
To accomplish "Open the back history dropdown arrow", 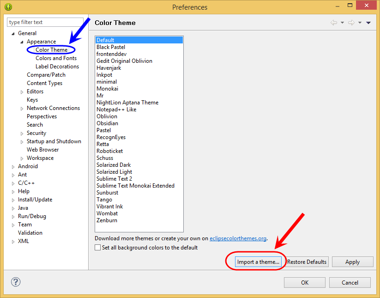I will pyautogui.click(x=342, y=23).
